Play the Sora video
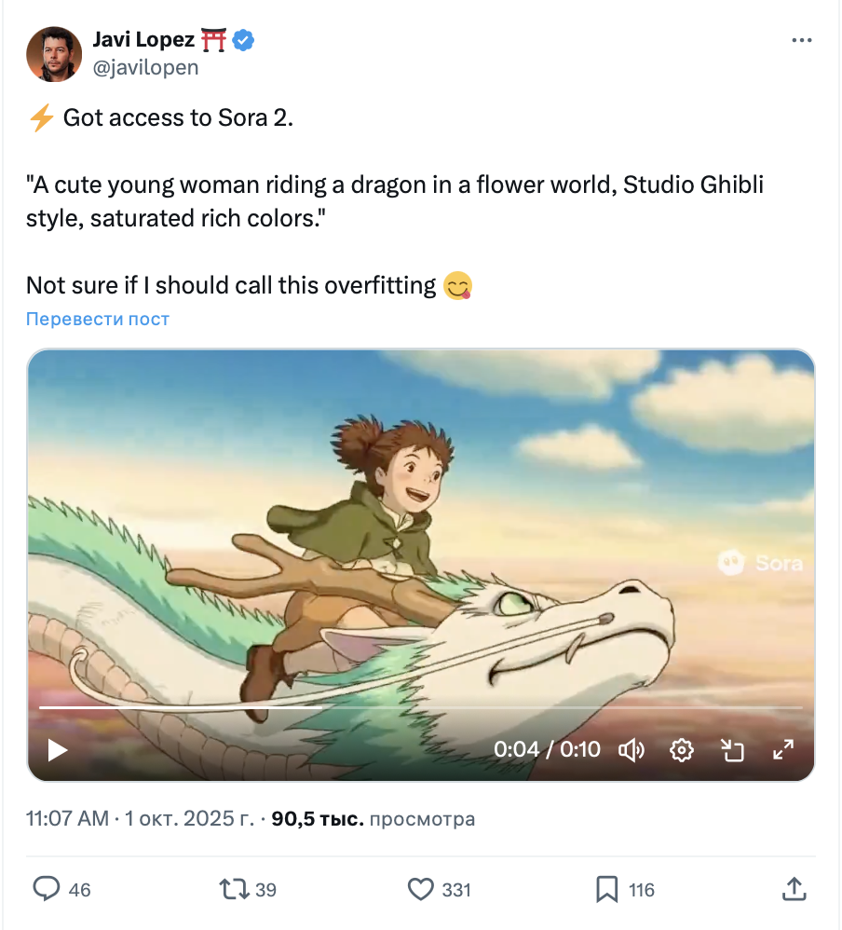The image size is (842, 930). [58, 749]
